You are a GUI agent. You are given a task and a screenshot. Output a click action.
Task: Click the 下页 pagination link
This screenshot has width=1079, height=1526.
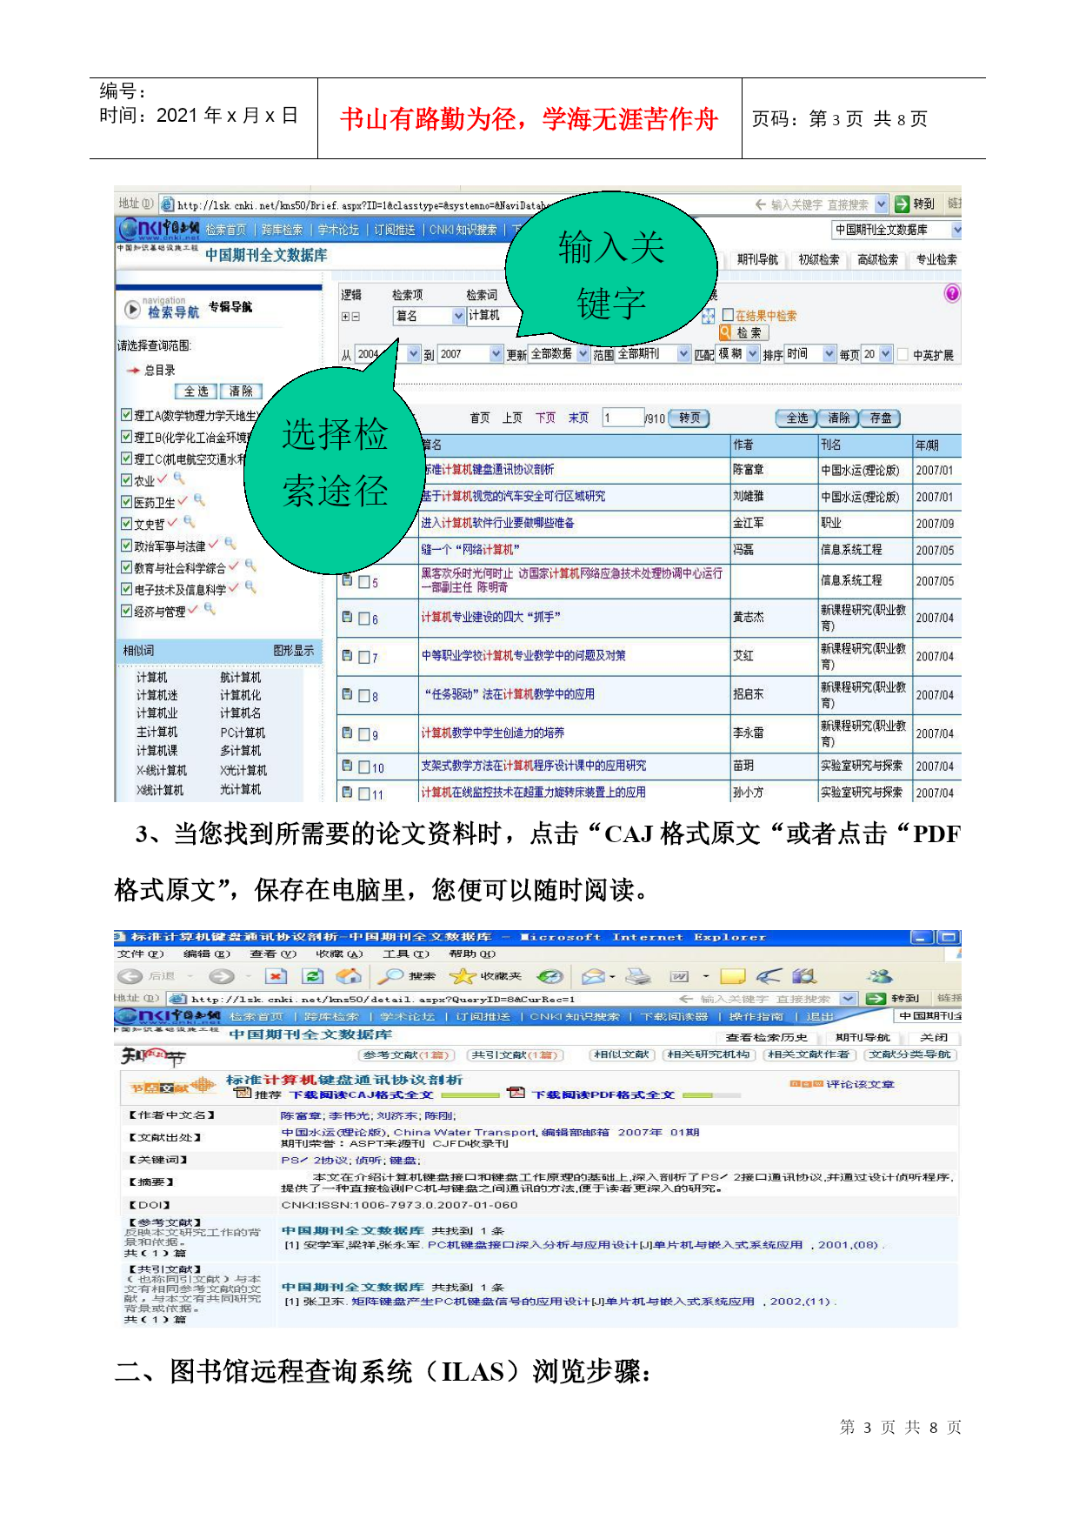[545, 418]
